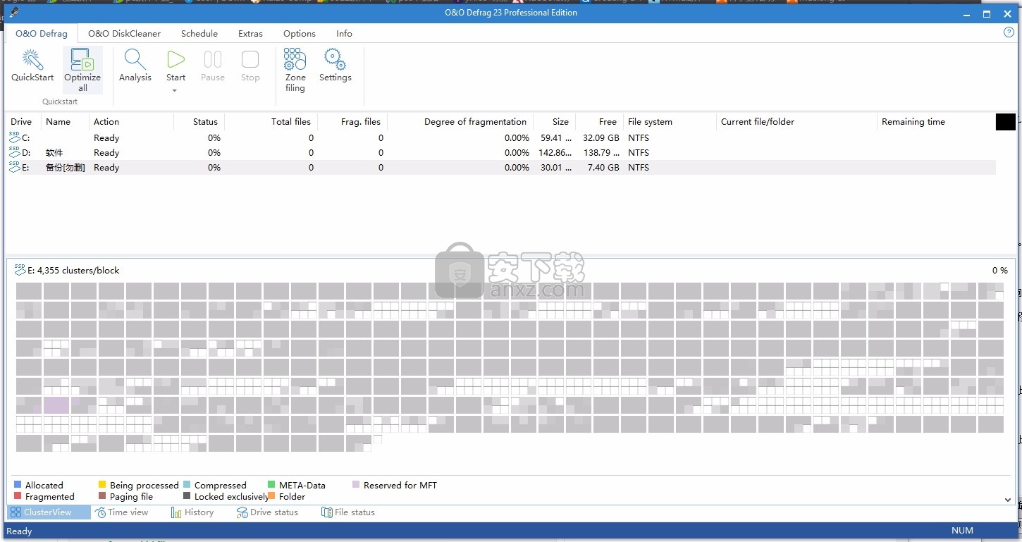Click the Paging file legend swatch
Screen dimensions: 1022x542
pos(102,496)
